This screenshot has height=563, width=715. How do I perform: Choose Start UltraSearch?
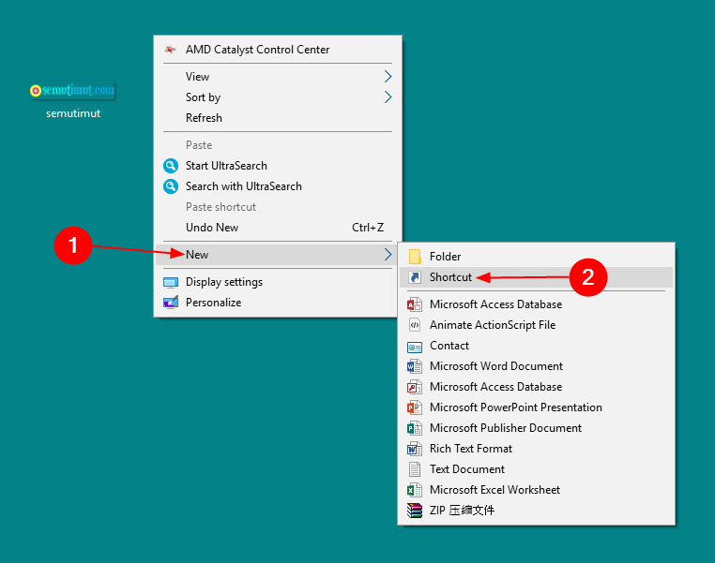coord(278,166)
